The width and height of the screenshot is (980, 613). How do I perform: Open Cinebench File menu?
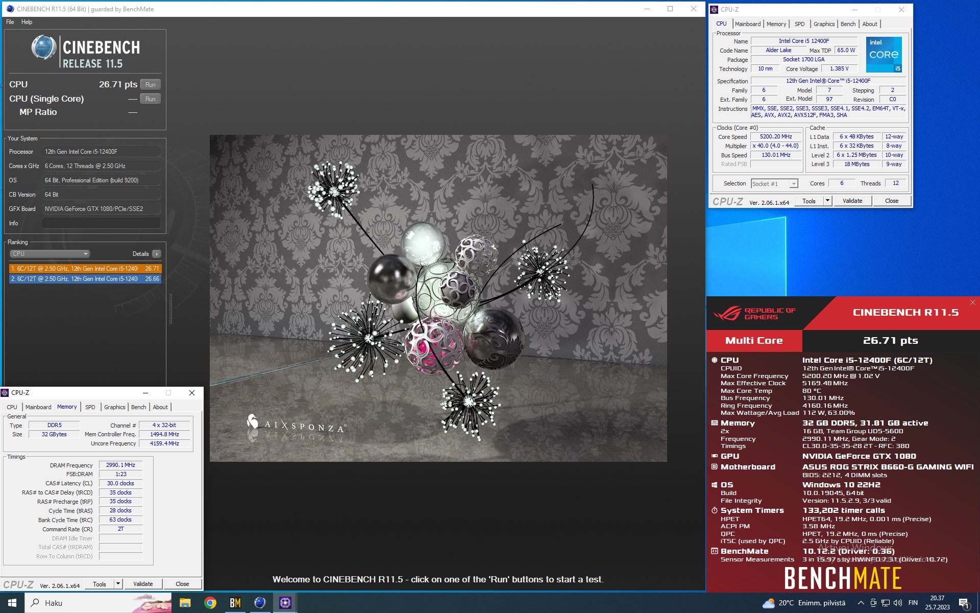coord(10,22)
